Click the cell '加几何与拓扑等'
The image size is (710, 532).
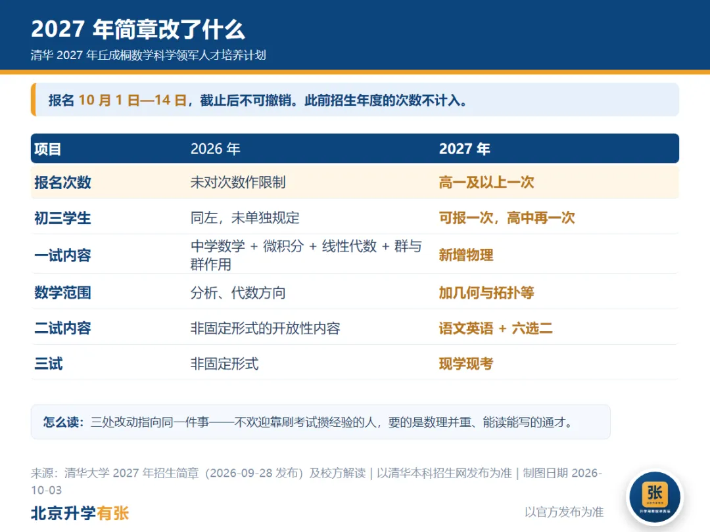(x=486, y=293)
